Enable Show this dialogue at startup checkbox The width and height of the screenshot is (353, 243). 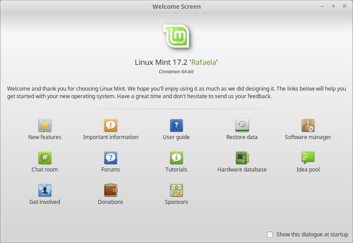[x=270, y=234]
